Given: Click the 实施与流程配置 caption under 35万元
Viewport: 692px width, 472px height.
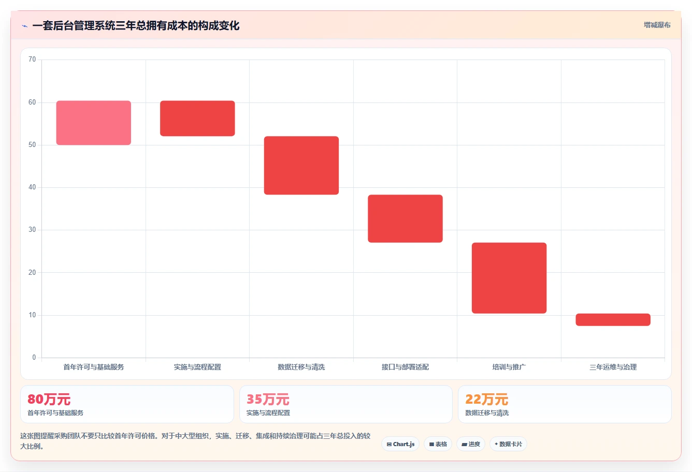Looking at the screenshot, I should click(x=268, y=413).
